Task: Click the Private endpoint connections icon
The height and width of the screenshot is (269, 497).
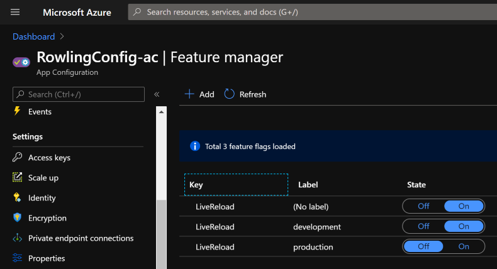Action: [x=17, y=238]
